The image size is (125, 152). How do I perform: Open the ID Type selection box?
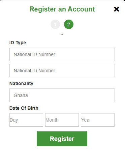coord(62,54)
